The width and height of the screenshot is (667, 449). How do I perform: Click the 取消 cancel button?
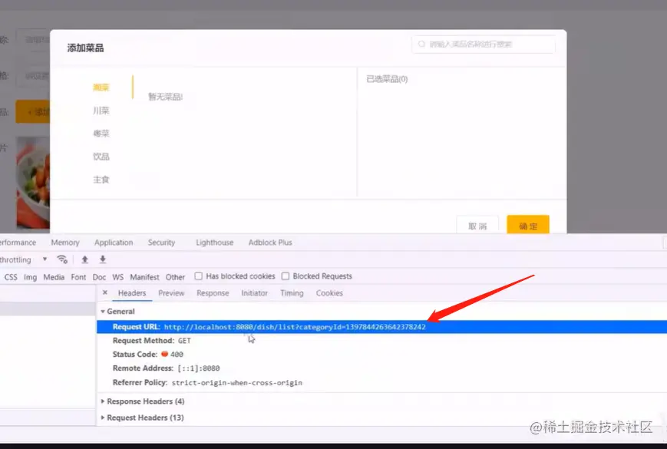pos(477,225)
